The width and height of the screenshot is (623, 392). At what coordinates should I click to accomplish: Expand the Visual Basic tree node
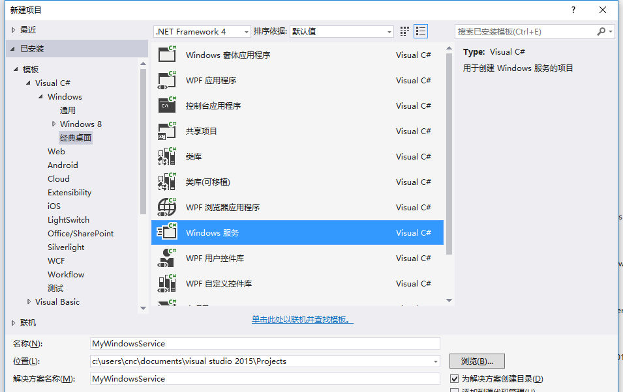[x=29, y=301]
